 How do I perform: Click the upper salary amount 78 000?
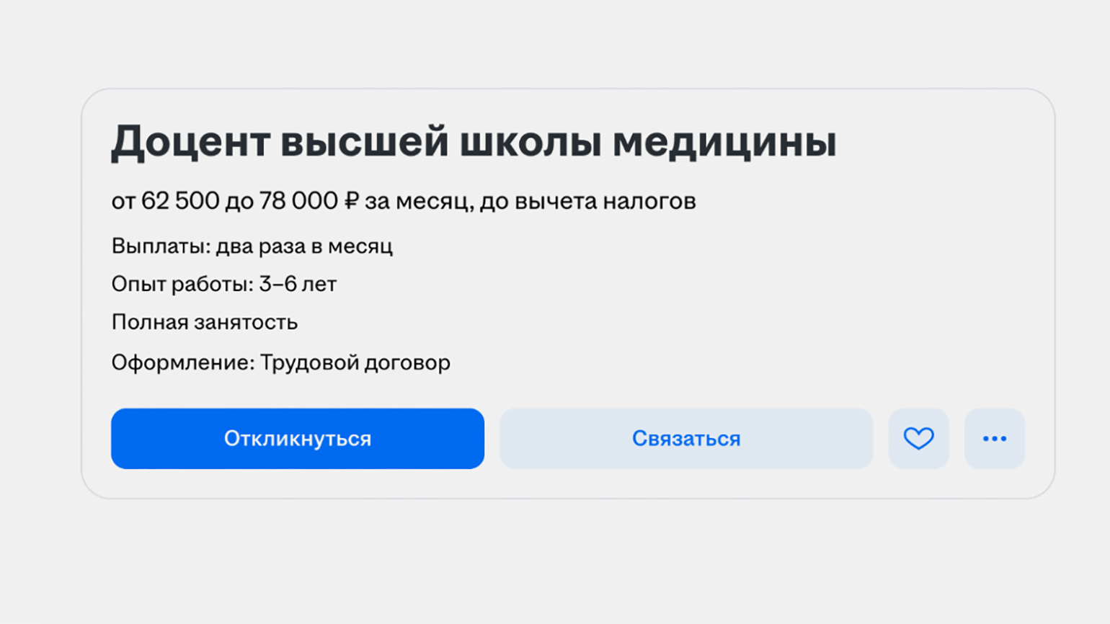pyautogui.click(x=298, y=201)
